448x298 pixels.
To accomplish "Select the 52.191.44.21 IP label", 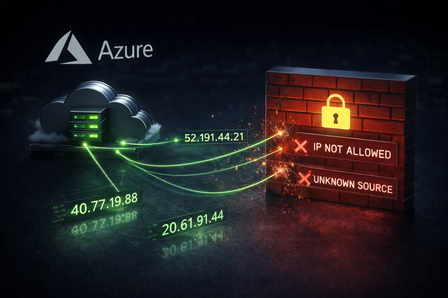I will [x=214, y=136].
